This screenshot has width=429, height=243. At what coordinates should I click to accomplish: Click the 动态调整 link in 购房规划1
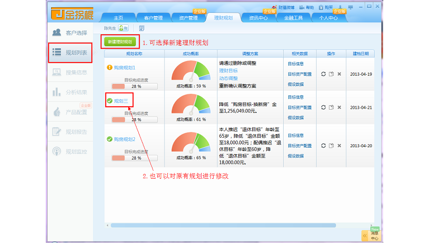click(x=228, y=78)
